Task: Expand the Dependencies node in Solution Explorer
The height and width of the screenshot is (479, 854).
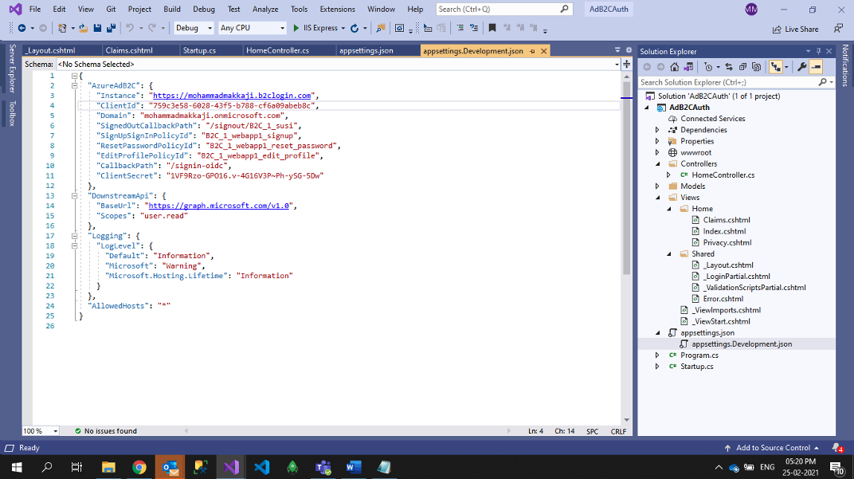Action: [x=657, y=130]
